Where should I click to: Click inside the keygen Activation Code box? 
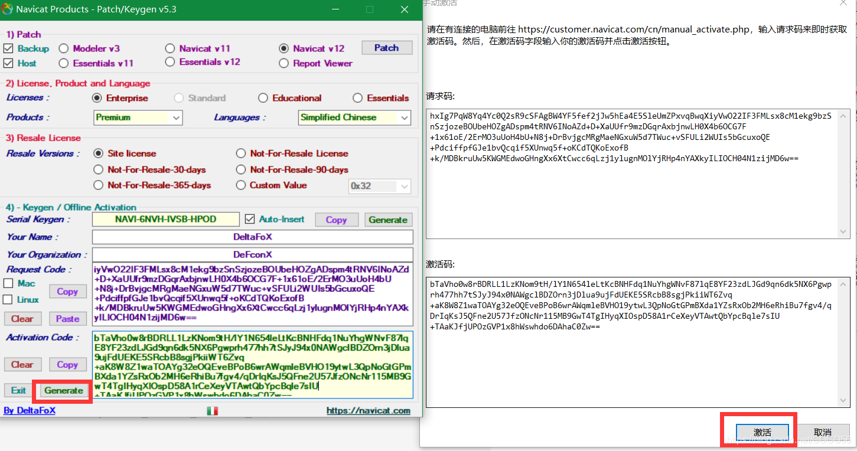[x=253, y=364]
